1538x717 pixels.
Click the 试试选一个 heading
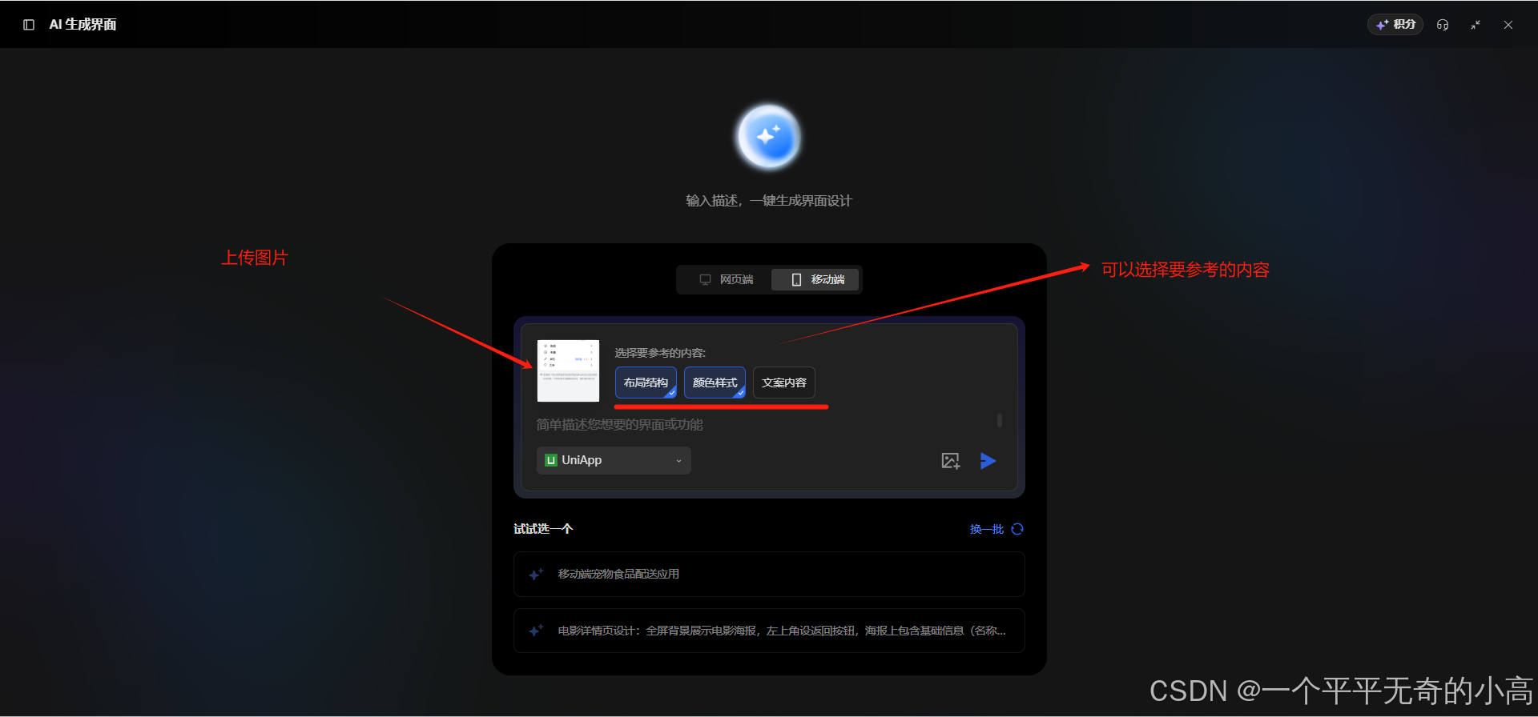pyautogui.click(x=543, y=529)
